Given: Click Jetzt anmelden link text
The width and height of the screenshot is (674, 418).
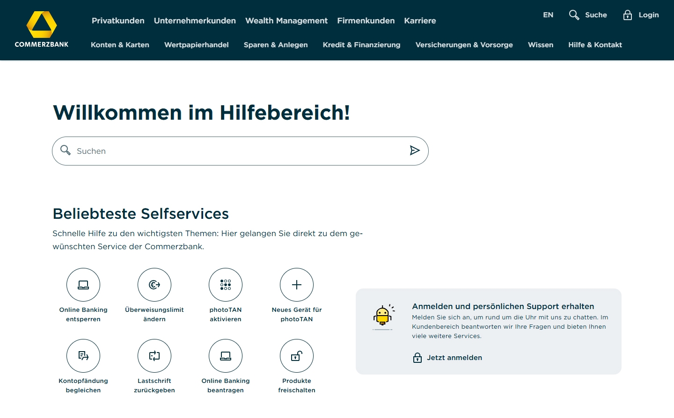Looking at the screenshot, I should coord(454,358).
